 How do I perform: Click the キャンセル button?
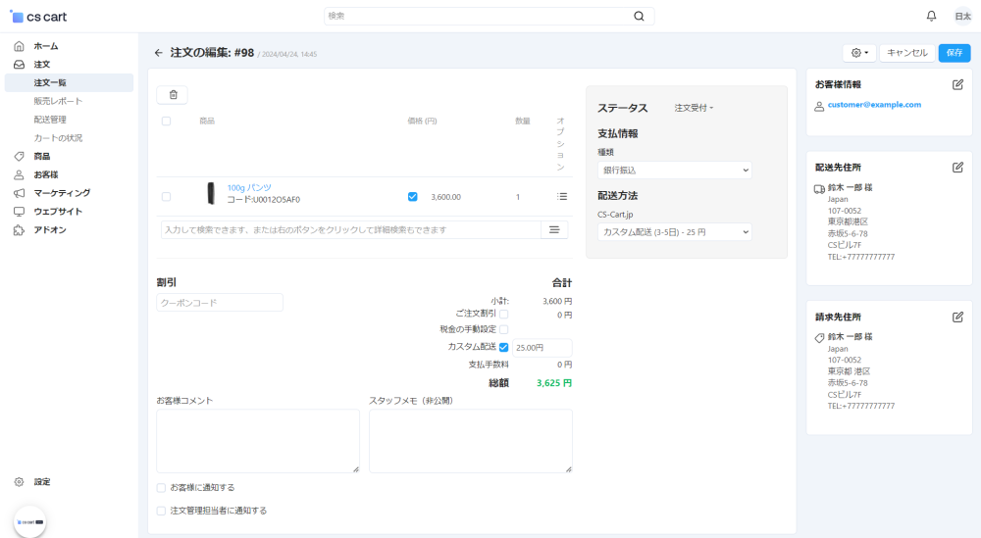pos(907,53)
